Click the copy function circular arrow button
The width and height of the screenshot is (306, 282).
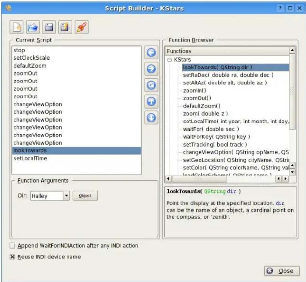151,85
